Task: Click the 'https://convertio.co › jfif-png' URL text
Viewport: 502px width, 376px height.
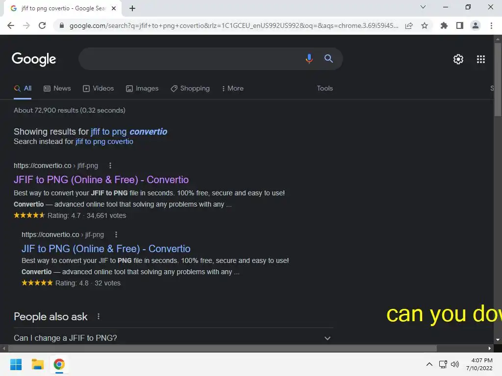Action: tap(56, 165)
